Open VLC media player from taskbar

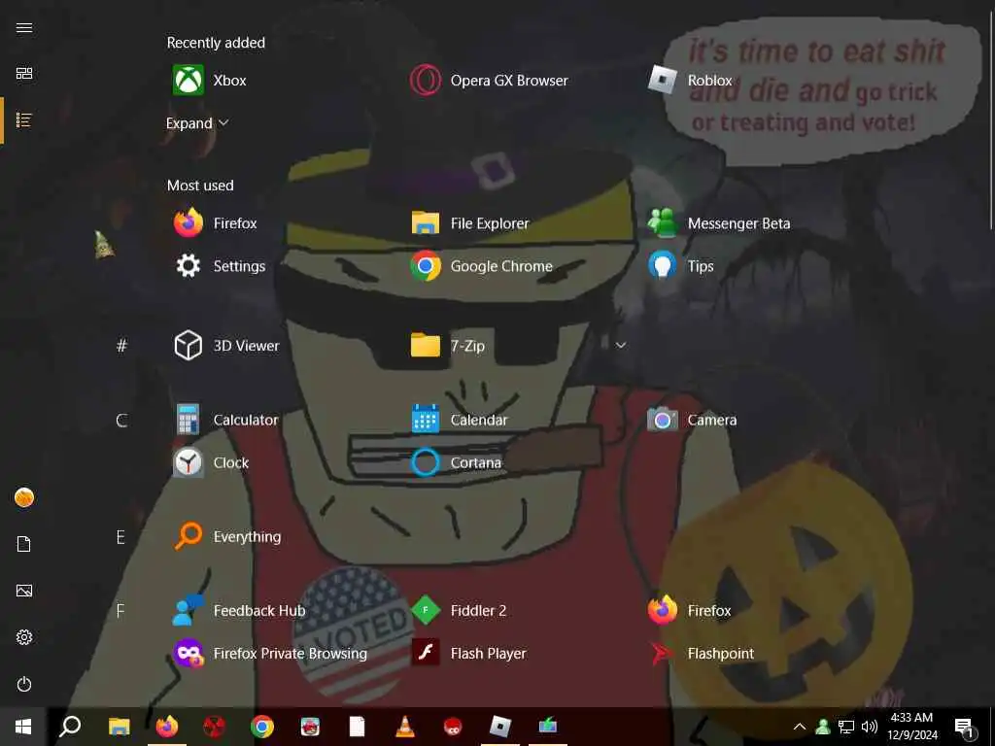click(405, 727)
